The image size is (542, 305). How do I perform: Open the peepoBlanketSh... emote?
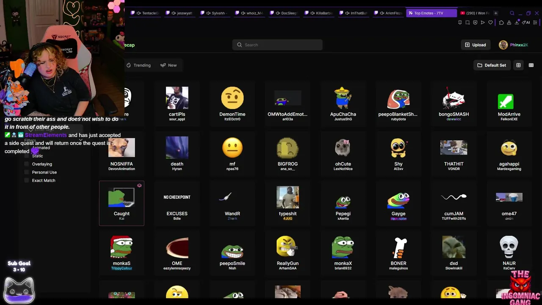tap(398, 103)
